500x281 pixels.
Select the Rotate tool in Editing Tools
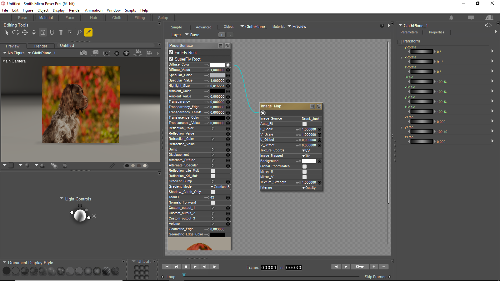16,32
